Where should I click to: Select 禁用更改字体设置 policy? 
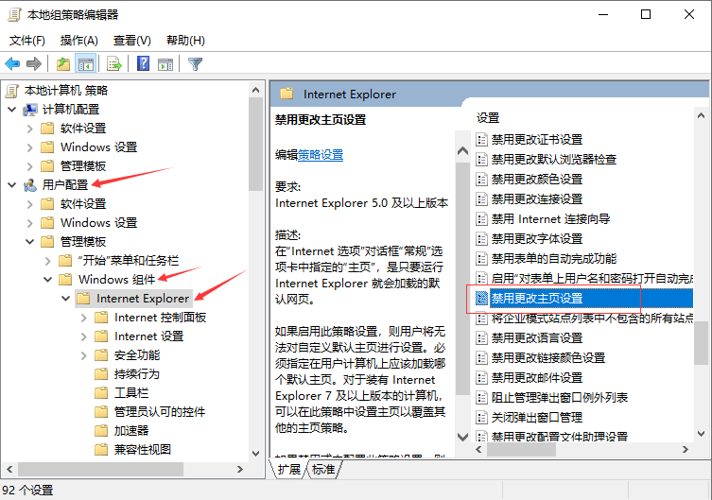(537, 238)
